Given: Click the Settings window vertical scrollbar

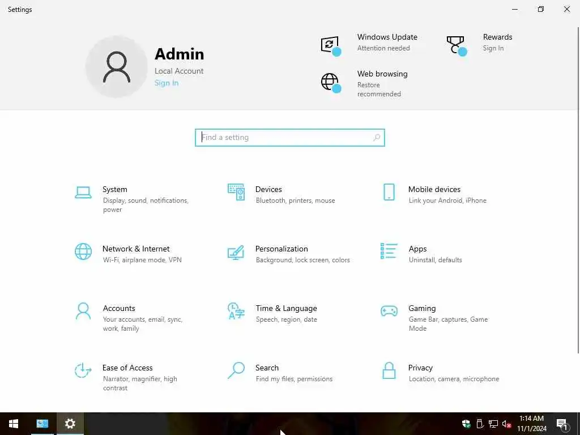Looking at the screenshot, I should tap(578, 190).
